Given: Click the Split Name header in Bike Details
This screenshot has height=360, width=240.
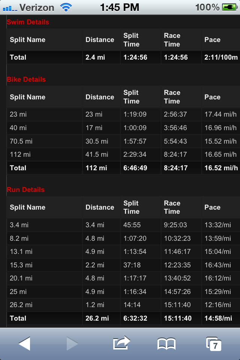Looking at the screenshot, I should tap(27, 97).
